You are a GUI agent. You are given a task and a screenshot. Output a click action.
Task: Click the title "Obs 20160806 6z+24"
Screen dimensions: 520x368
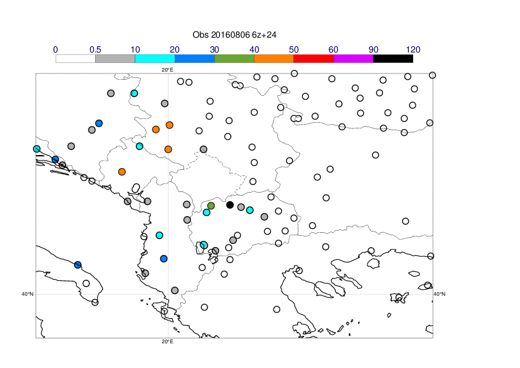point(235,35)
